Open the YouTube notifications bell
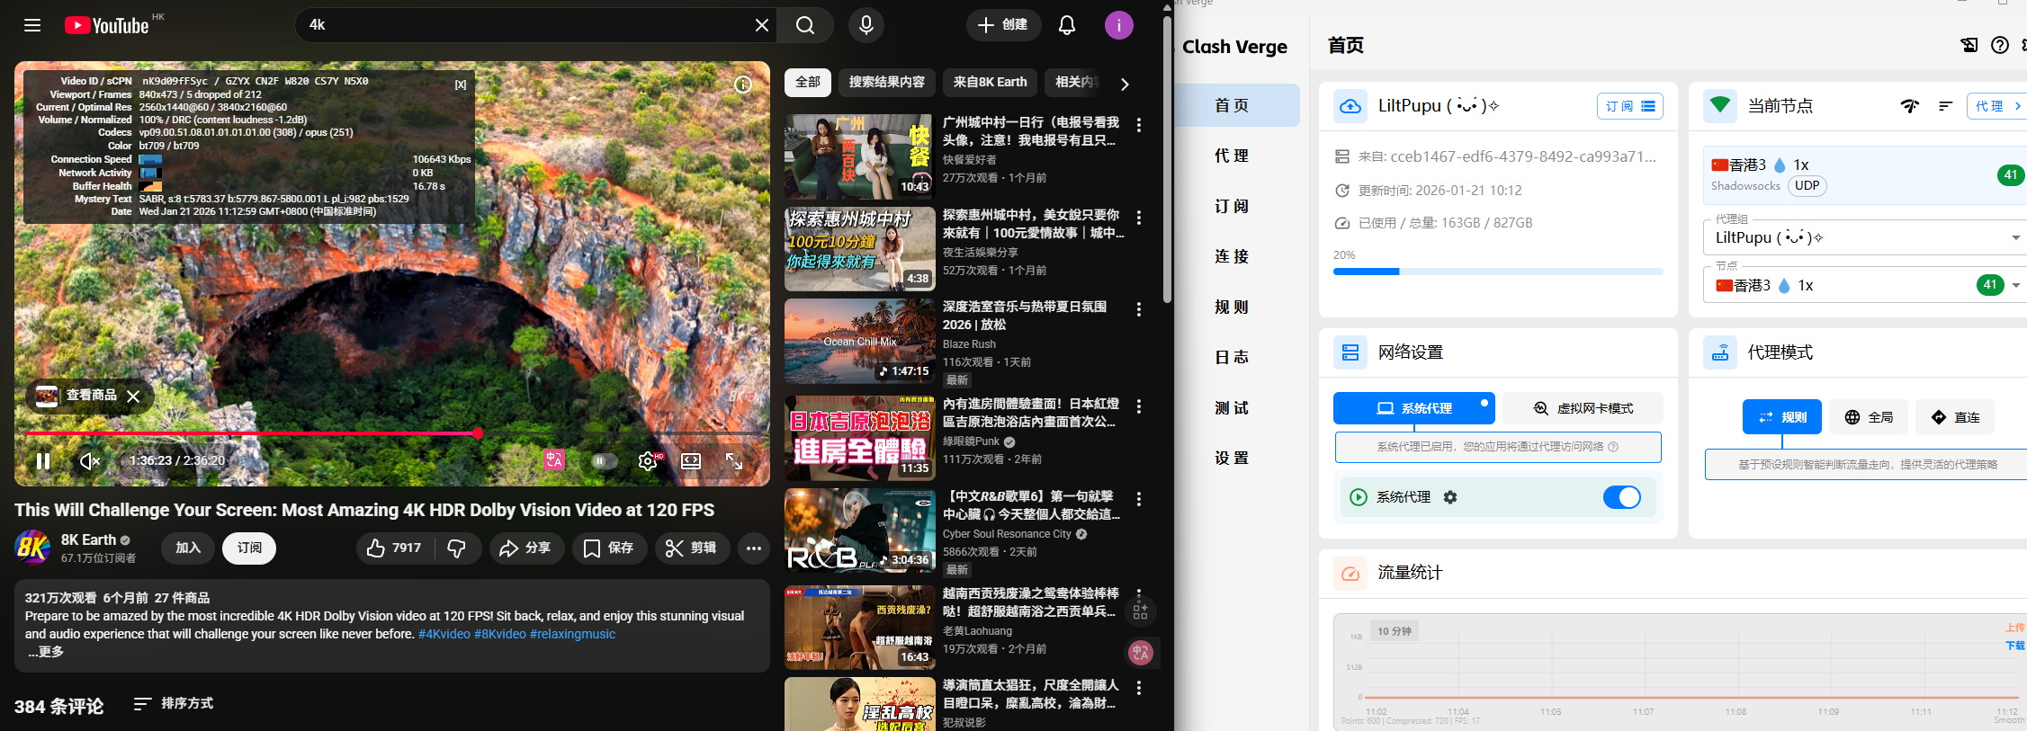The width and height of the screenshot is (2027, 731). [x=1066, y=25]
